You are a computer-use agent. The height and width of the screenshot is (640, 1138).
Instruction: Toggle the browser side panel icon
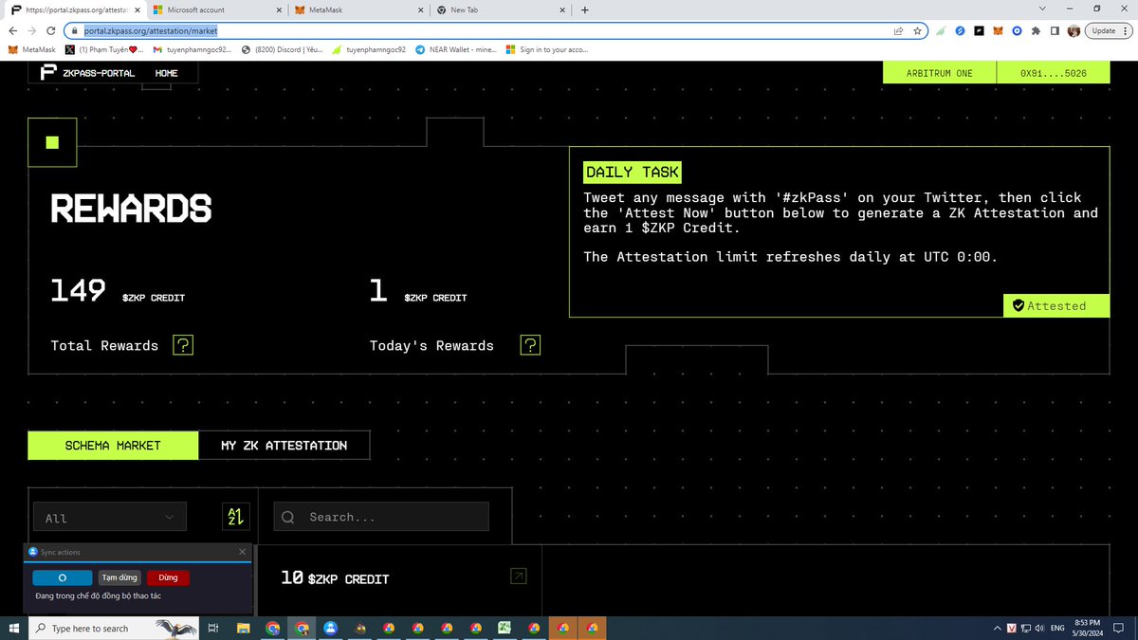(1055, 30)
